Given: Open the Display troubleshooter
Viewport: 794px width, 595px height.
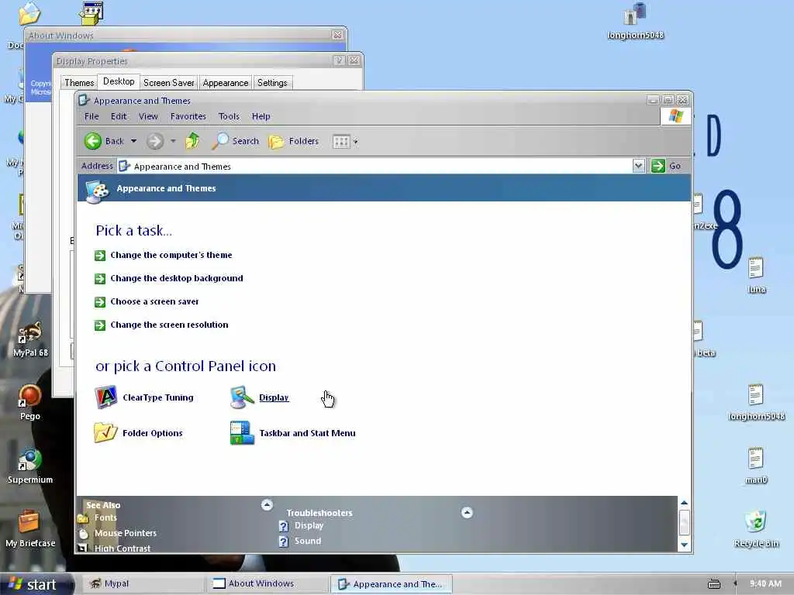Looking at the screenshot, I should pyautogui.click(x=309, y=525).
